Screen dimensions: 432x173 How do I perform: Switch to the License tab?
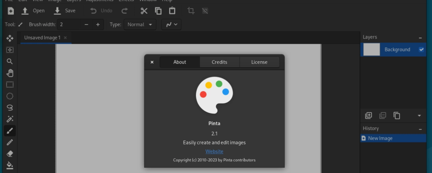[259, 62]
